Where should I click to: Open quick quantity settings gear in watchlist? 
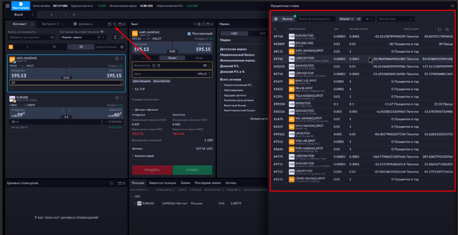[x=122, y=47]
